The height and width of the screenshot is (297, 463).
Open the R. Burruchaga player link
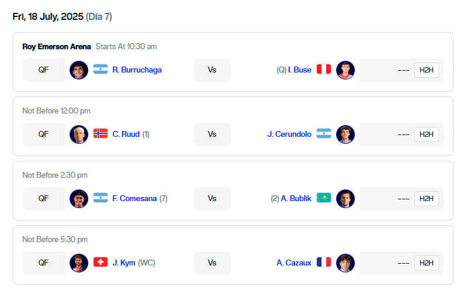coord(137,70)
